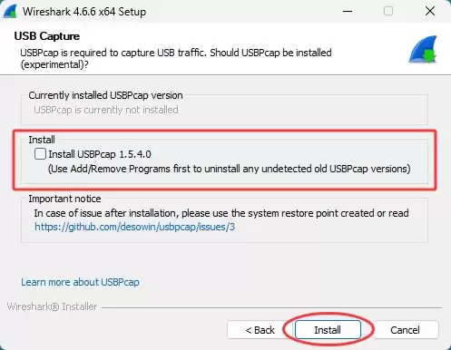
Task: Click the "USB Capture" page heading
Action: tap(47, 36)
